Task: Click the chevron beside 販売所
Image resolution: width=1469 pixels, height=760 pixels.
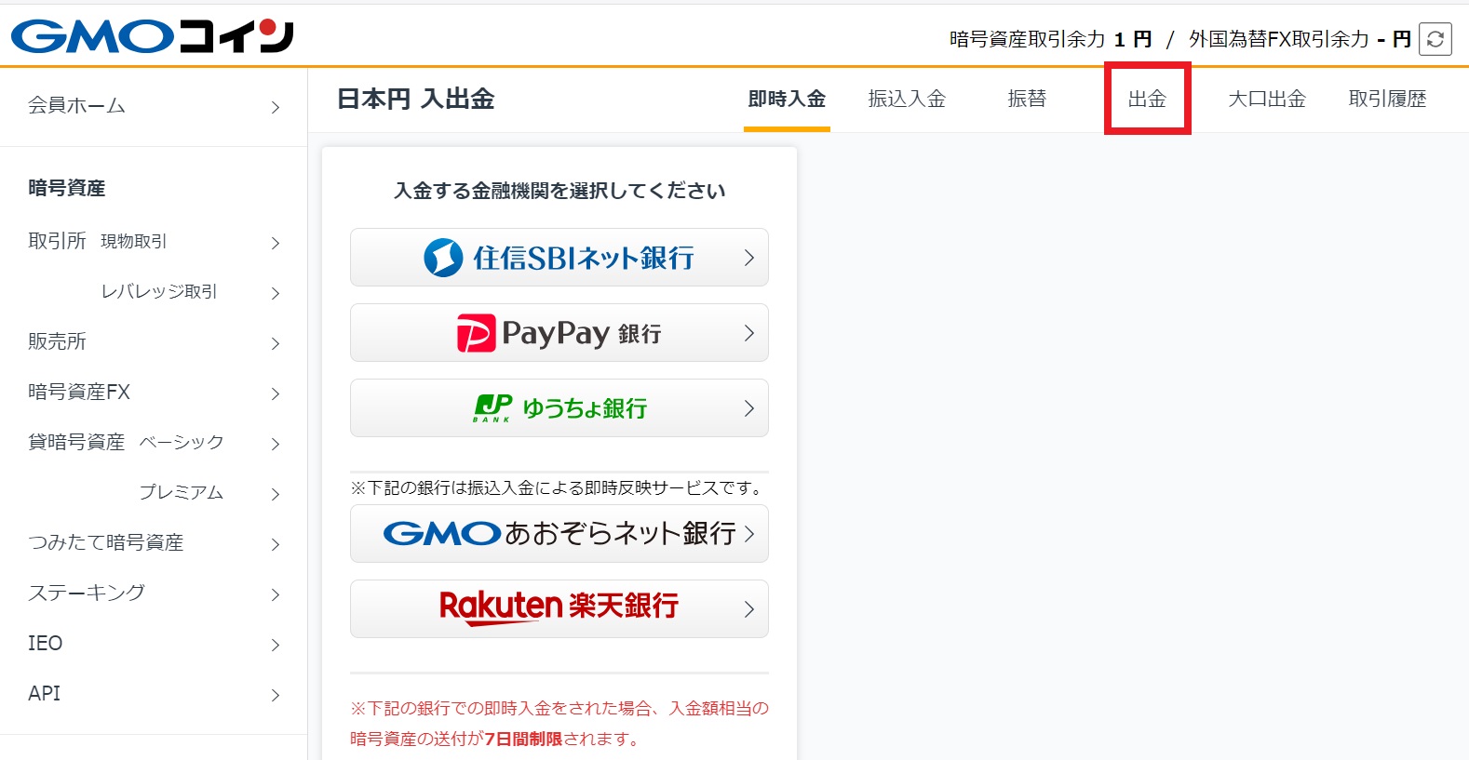Action: click(x=276, y=343)
